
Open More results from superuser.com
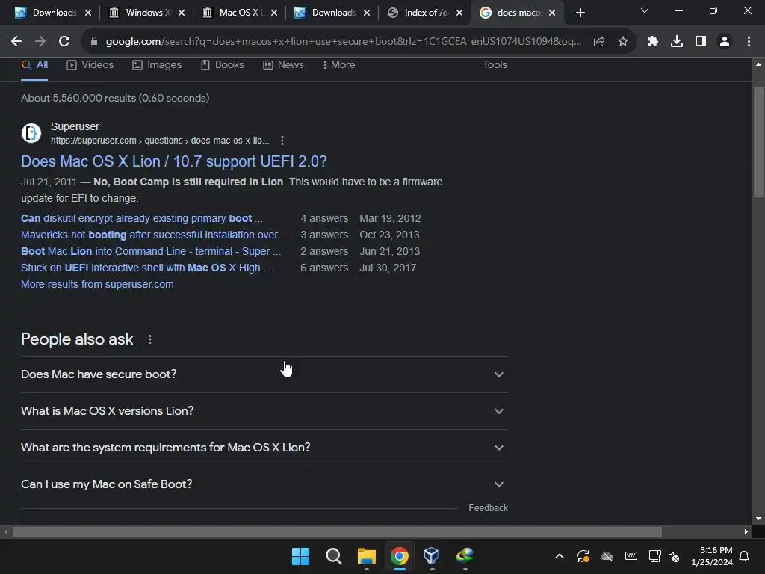coord(97,285)
